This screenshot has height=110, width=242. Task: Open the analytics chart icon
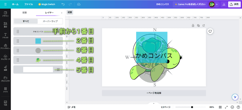[224, 4]
